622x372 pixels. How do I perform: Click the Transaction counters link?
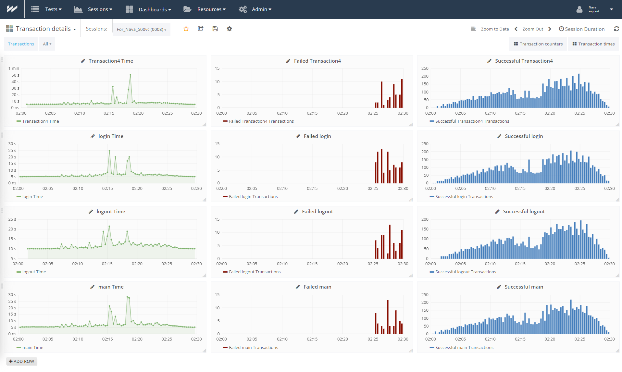tap(538, 44)
